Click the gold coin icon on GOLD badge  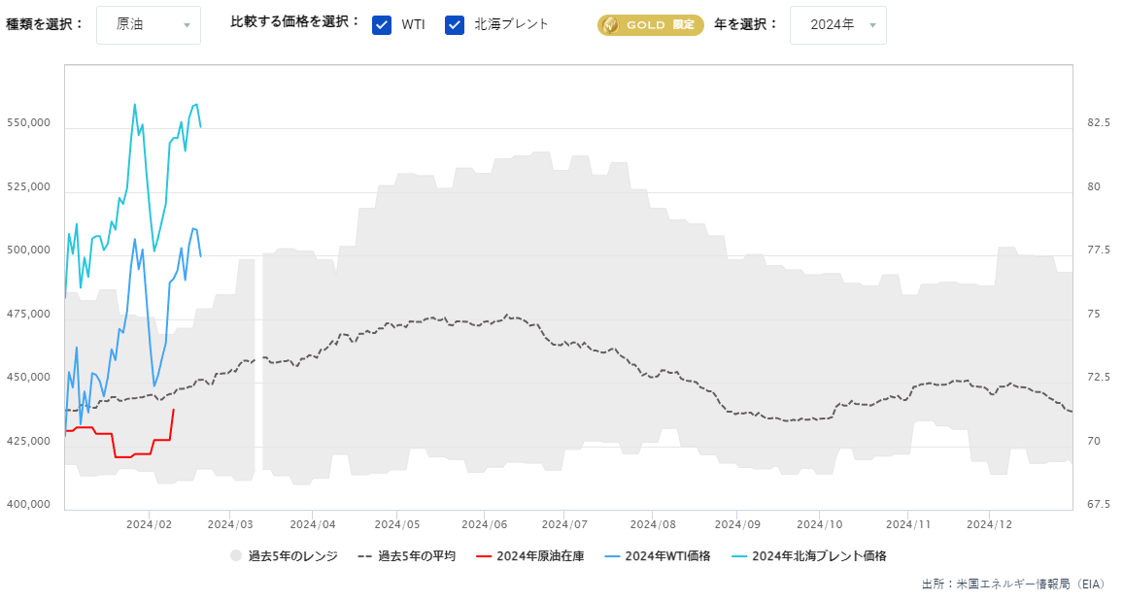[x=610, y=25]
